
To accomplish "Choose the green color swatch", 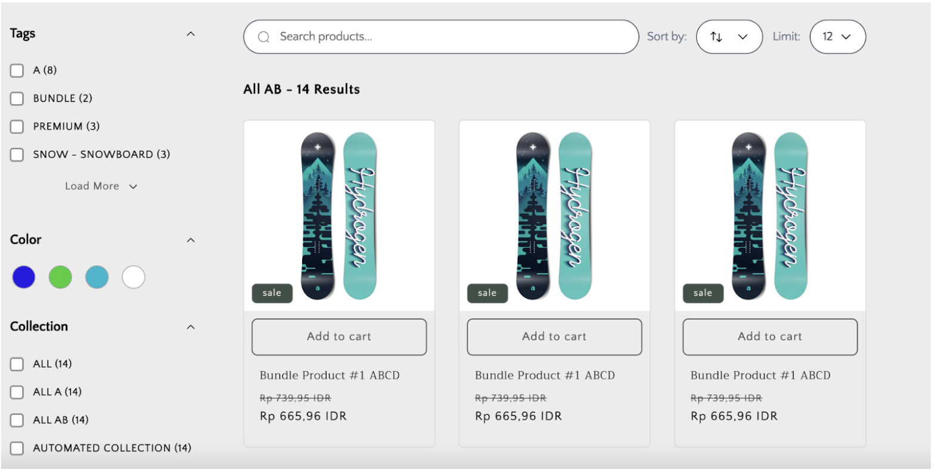I will click(60, 277).
